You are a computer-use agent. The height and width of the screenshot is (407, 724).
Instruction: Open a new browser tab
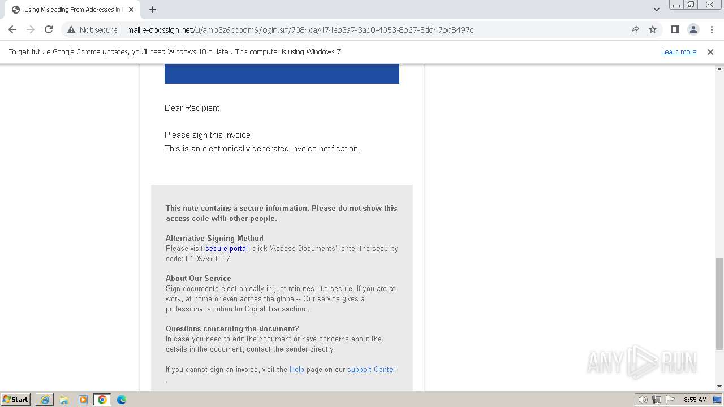153,10
